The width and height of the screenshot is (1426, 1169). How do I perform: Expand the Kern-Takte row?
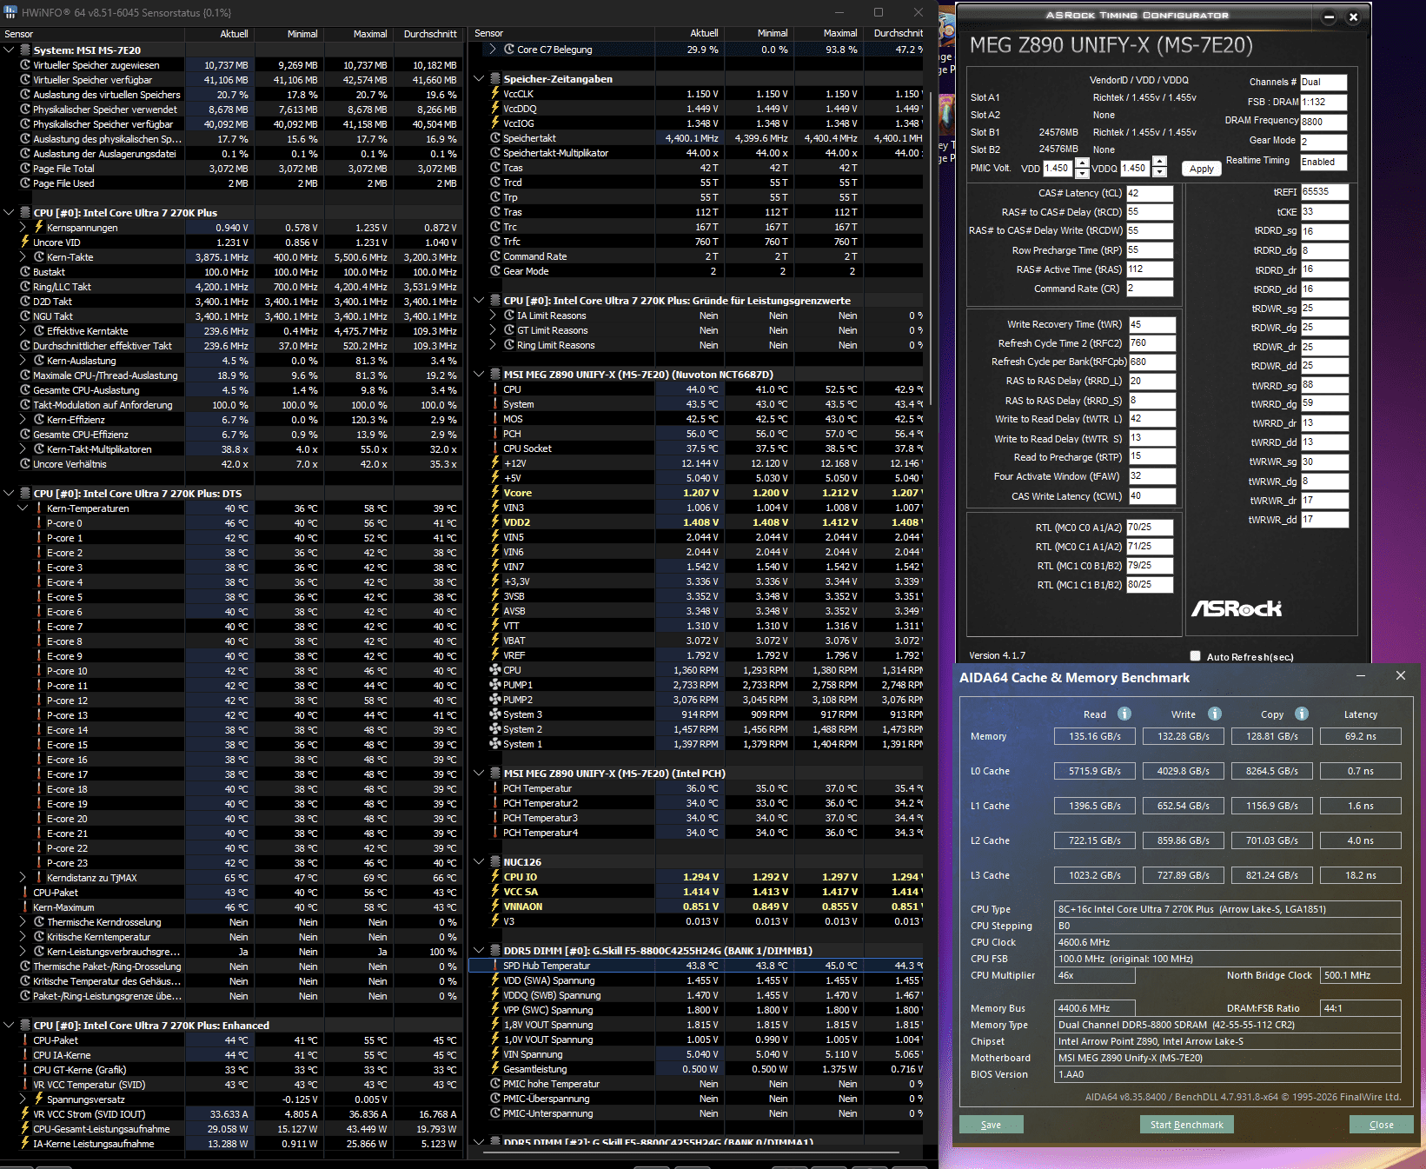coord(23,257)
